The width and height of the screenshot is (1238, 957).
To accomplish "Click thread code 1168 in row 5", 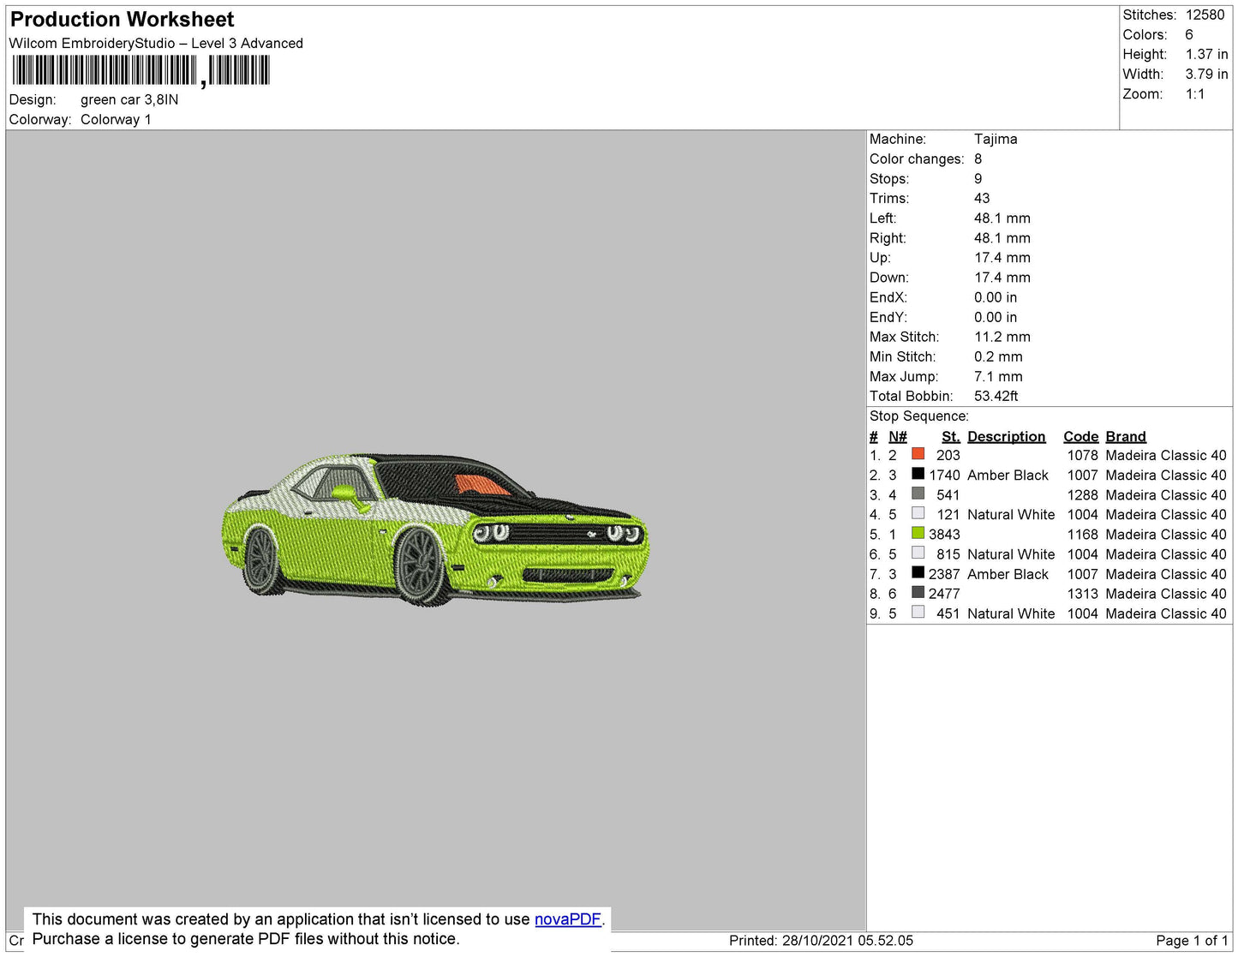I will tap(1083, 535).
